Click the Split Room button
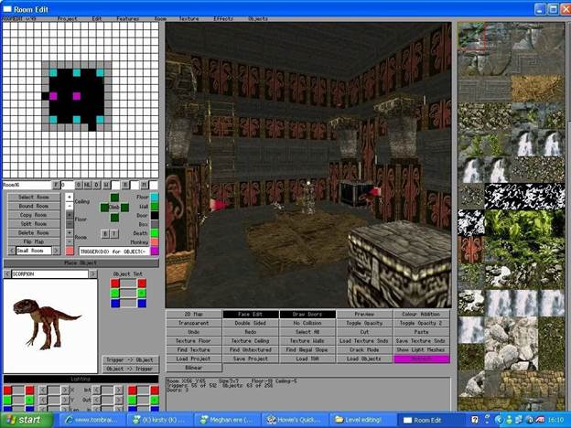Viewport: 571px width, 428px height. click(34, 223)
